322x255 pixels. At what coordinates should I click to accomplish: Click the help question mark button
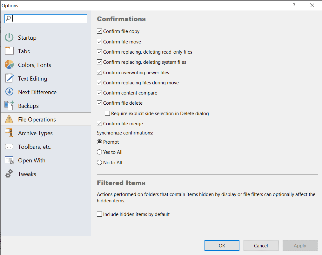(x=294, y=5)
